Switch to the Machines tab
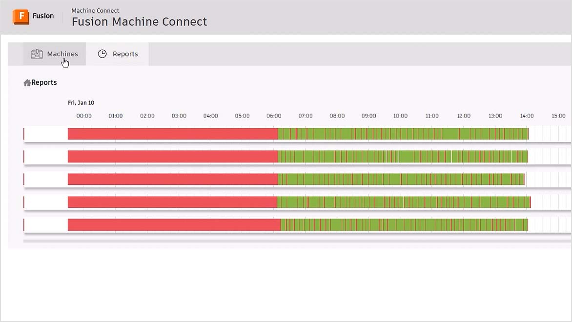572x322 pixels. [62, 54]
